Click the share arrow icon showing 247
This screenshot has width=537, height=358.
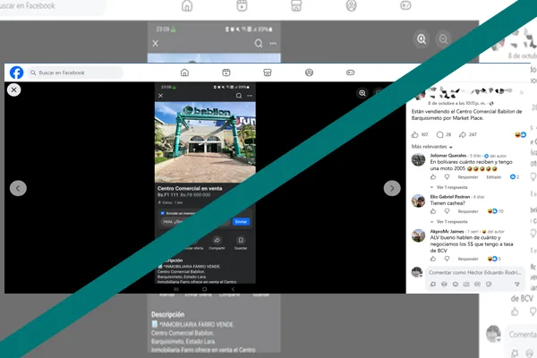tap(463, 134)
